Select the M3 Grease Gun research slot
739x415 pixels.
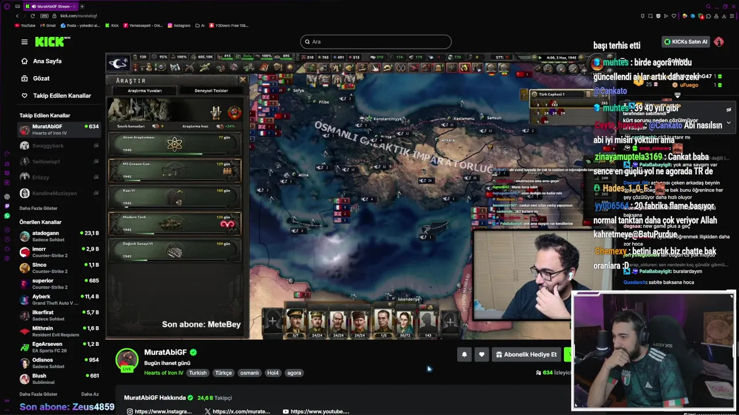click(x=175, y=171)
